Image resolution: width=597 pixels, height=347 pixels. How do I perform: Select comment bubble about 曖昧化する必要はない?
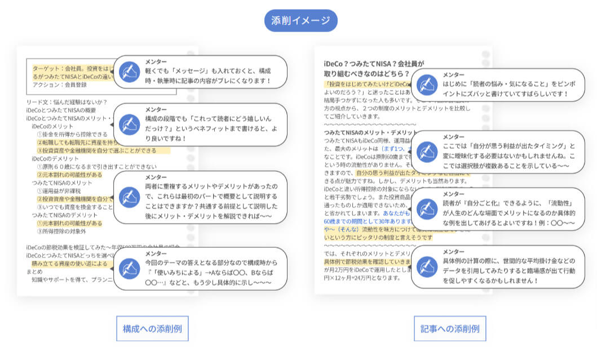pos(498,152)
